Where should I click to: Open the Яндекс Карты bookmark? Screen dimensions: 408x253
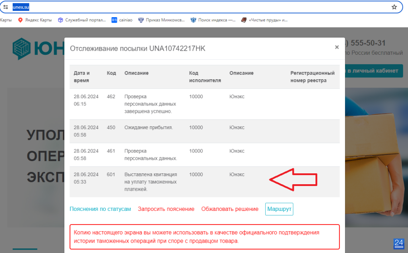point(35,20)
